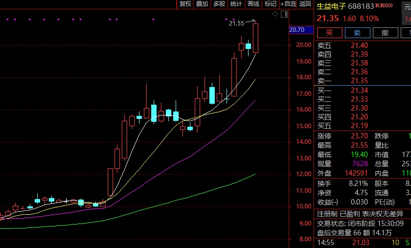
Task: Click the 外盘 value 142591
Action: 356,173
